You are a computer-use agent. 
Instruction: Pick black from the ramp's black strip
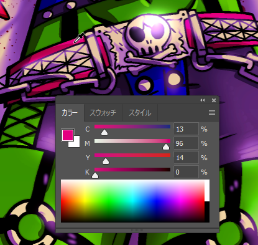point(207,212)
